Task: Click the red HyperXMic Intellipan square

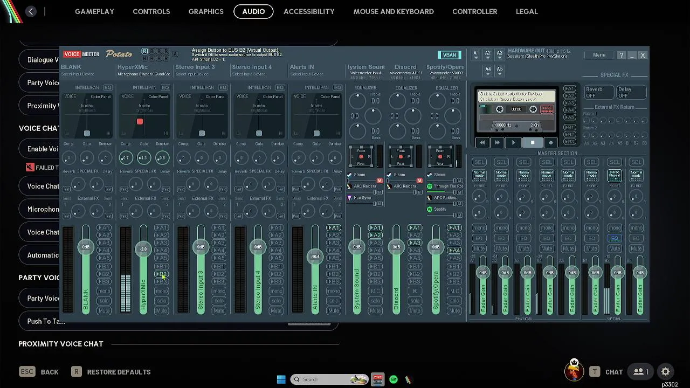Action: coord(140,122)
